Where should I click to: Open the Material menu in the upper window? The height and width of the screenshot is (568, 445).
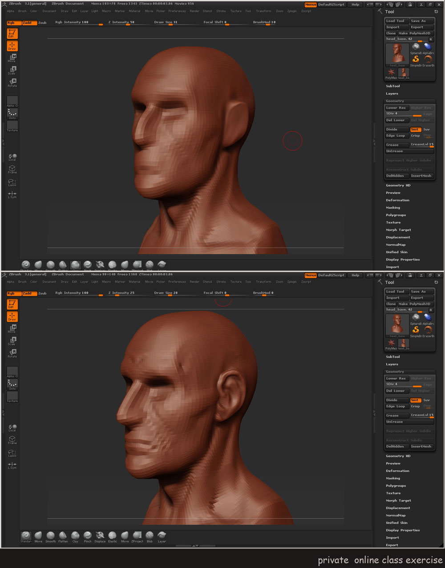point(134,11)
